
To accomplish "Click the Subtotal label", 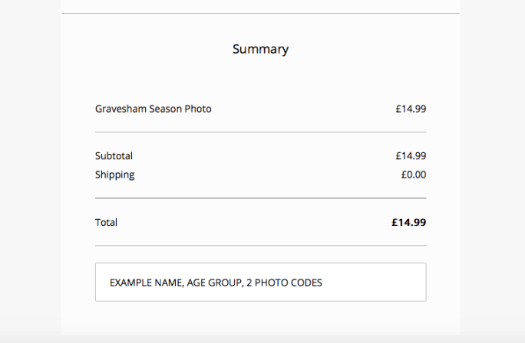I will pyautogui.click(x=114, y=155).
